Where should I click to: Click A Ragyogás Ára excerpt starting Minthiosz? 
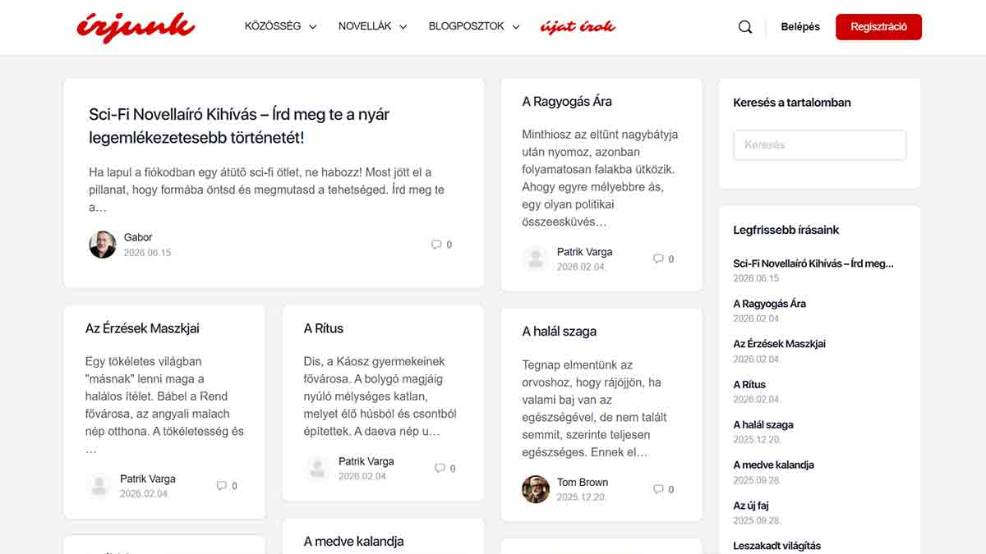601,178
